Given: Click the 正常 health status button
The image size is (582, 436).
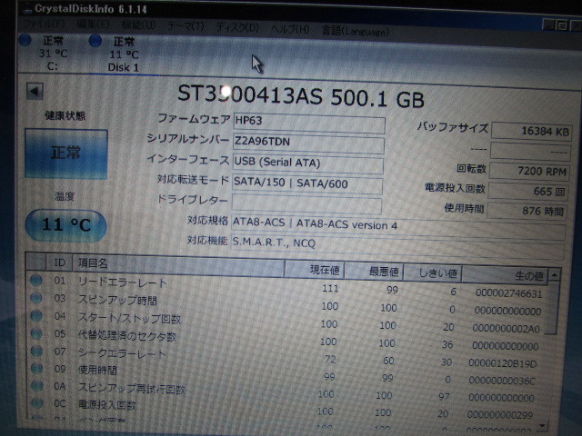Looking at the screenshot, I should (x=66, y=154).
